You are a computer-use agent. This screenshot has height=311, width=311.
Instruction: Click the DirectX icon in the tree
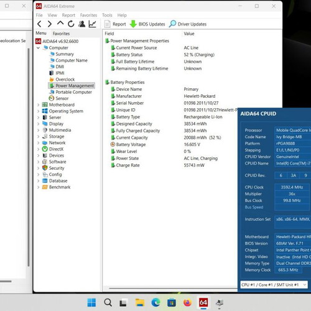tap(45, 149)
